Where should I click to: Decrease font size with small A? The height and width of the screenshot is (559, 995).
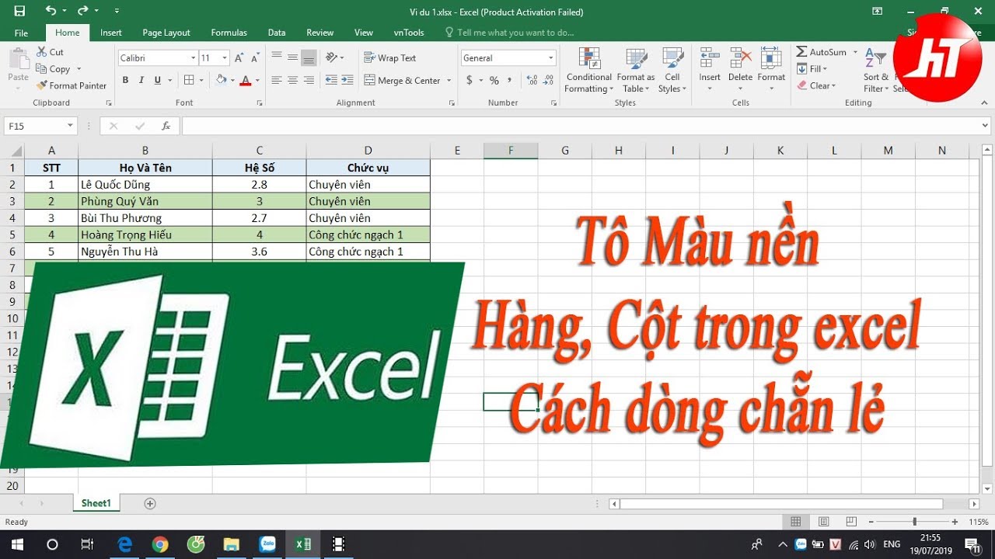[256, 58]
